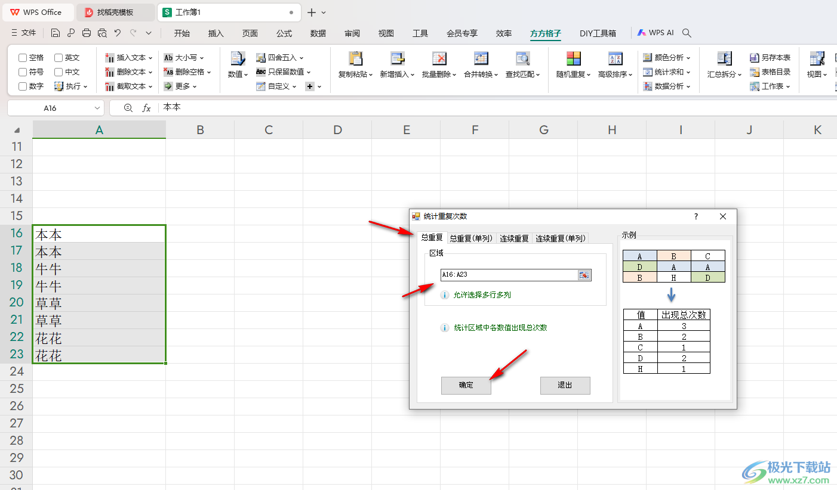
Task: Click the 合并转换 icon
Action: tap(481, 58)
